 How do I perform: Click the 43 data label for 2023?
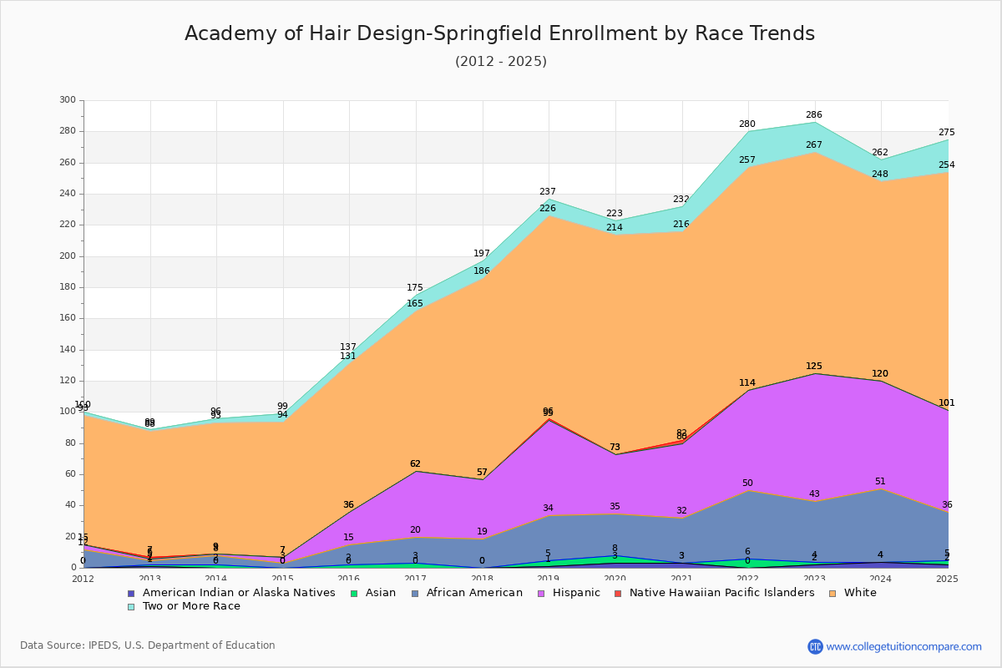click(814, 494)
